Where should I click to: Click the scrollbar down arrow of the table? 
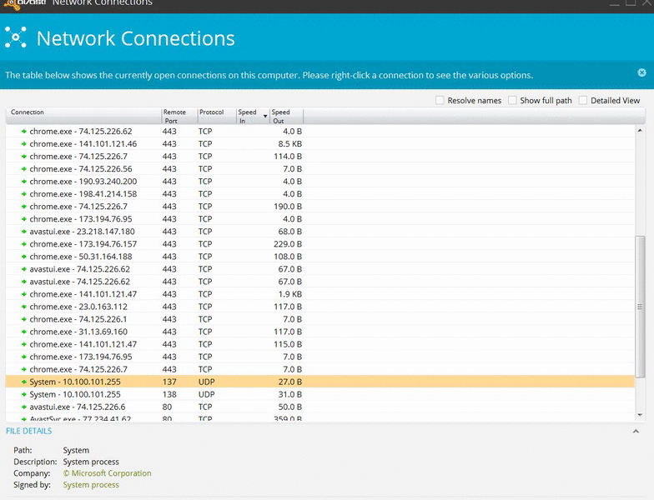point(640,415)
